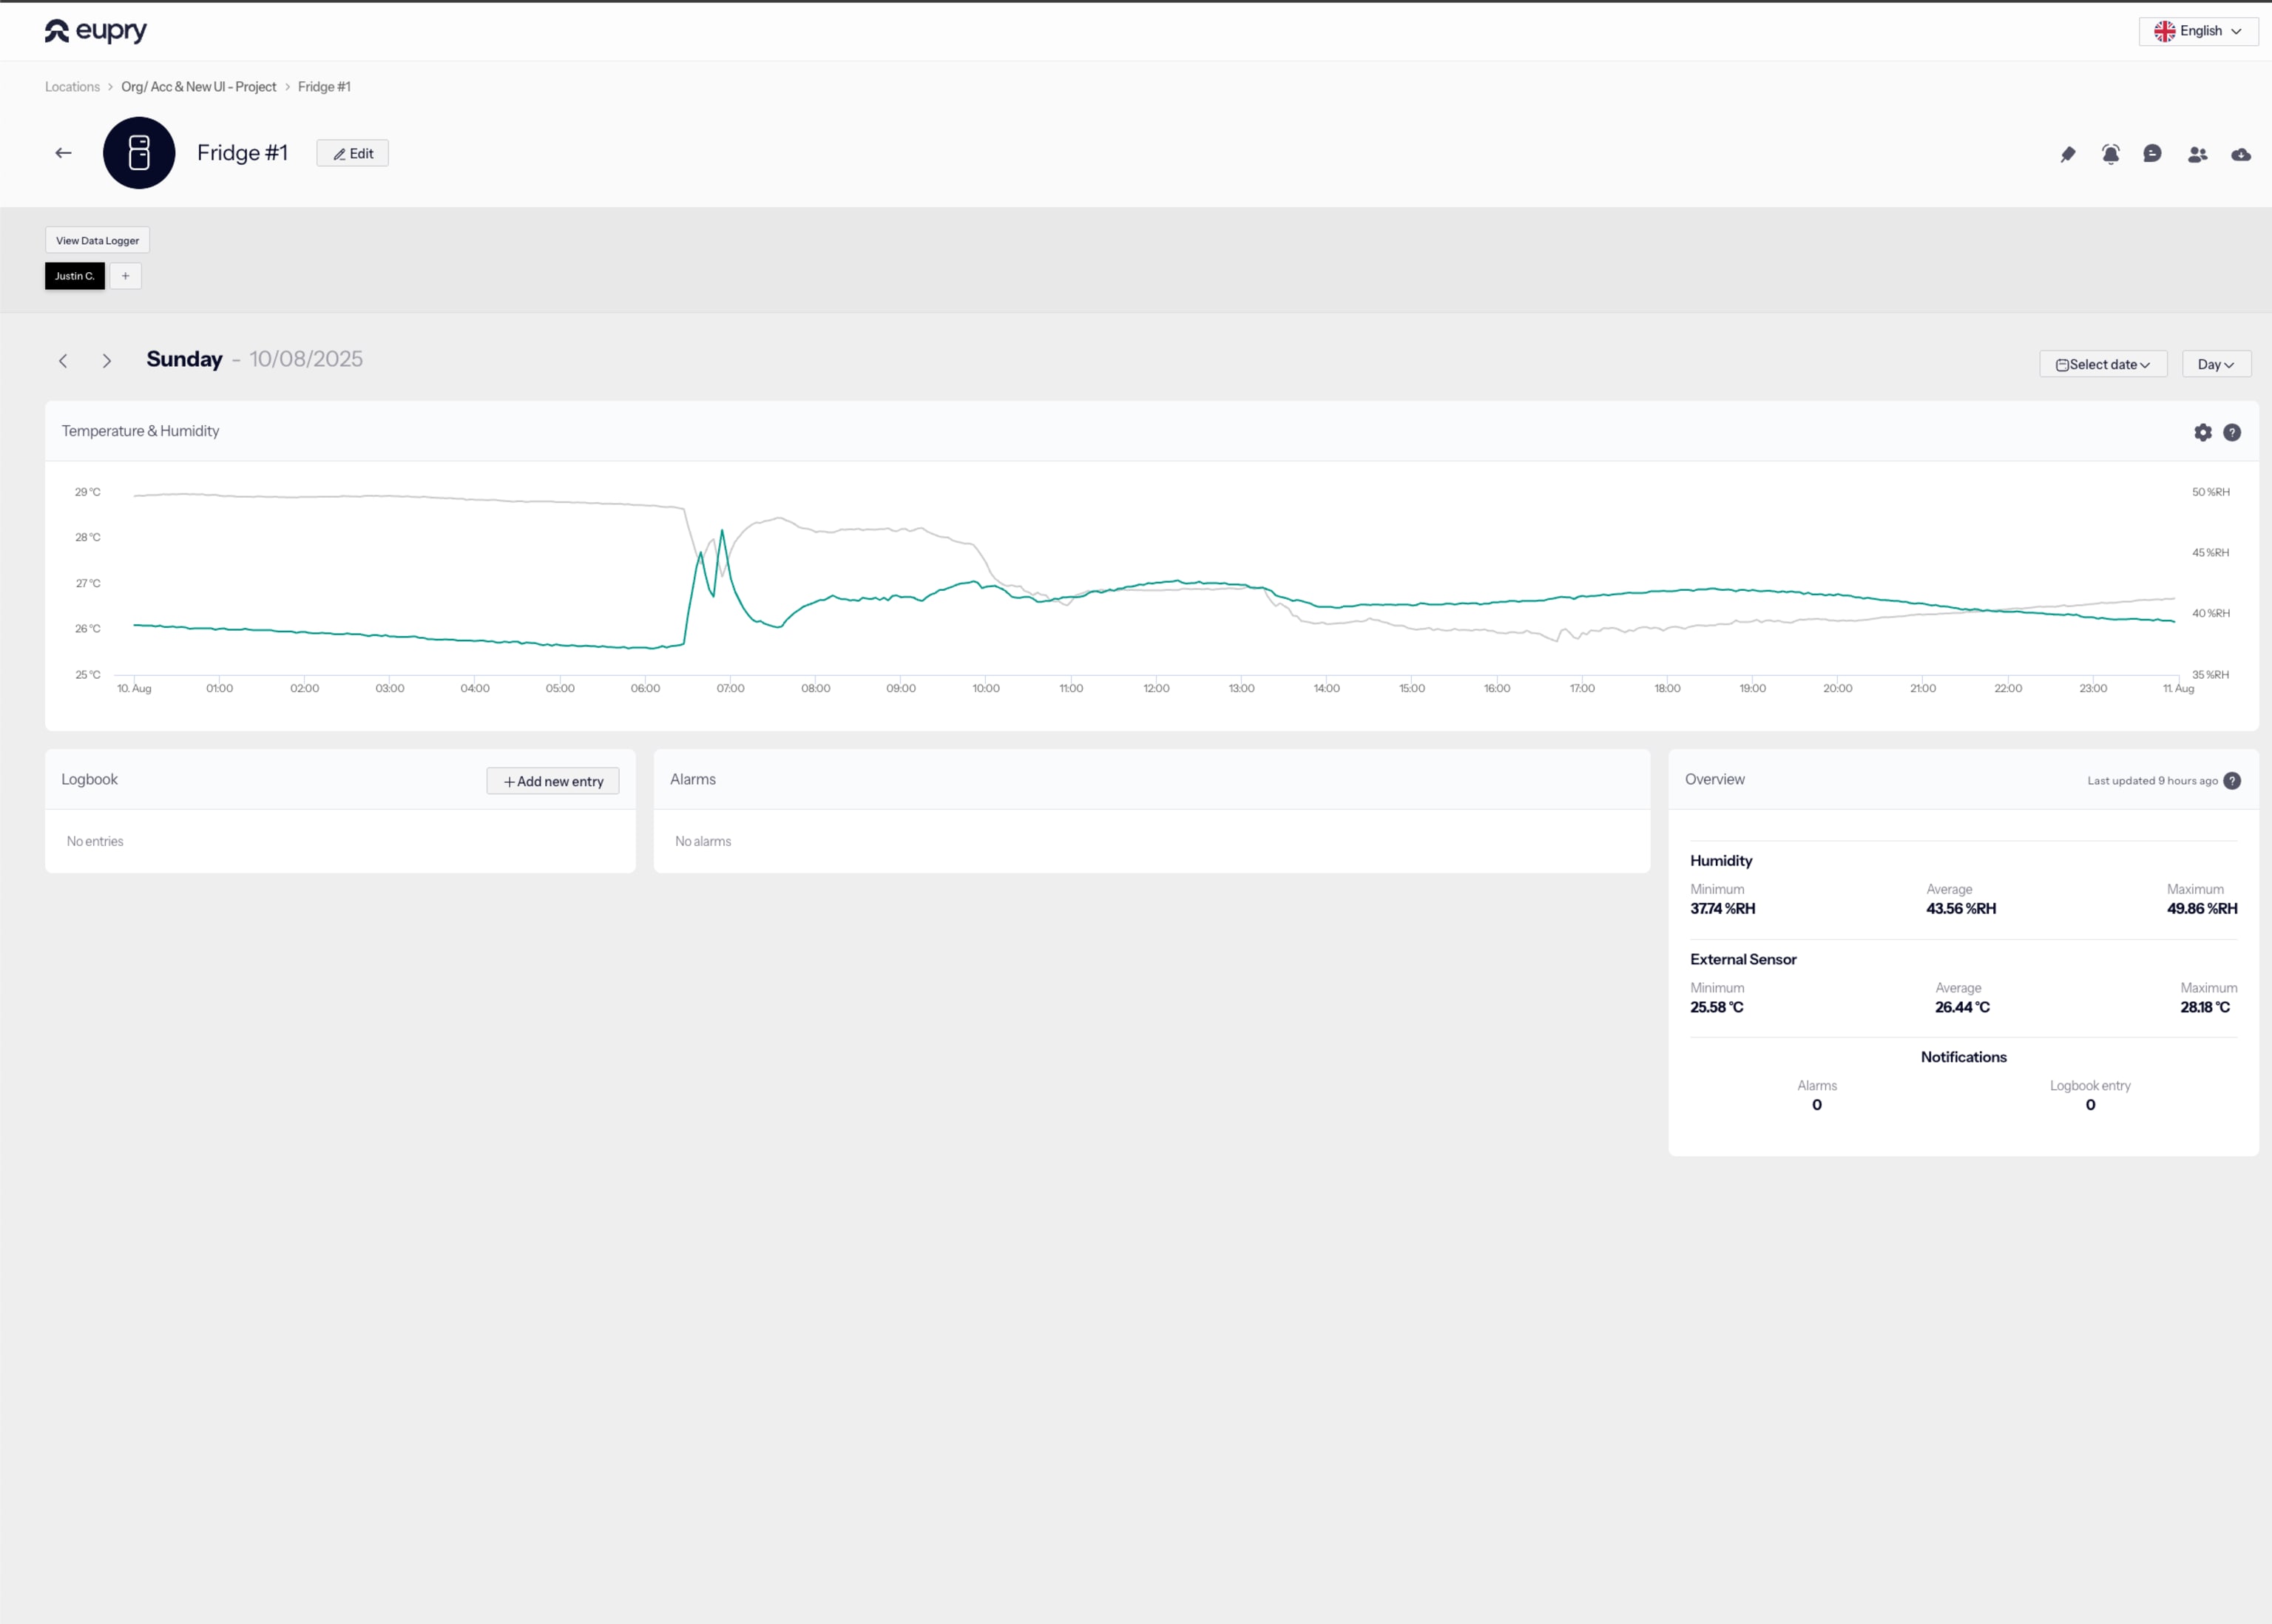Image resolution: width=2272 pixels, height=1624 pixels.
Task: Go to next day with right chevron
Action: (x=107, y=361)
